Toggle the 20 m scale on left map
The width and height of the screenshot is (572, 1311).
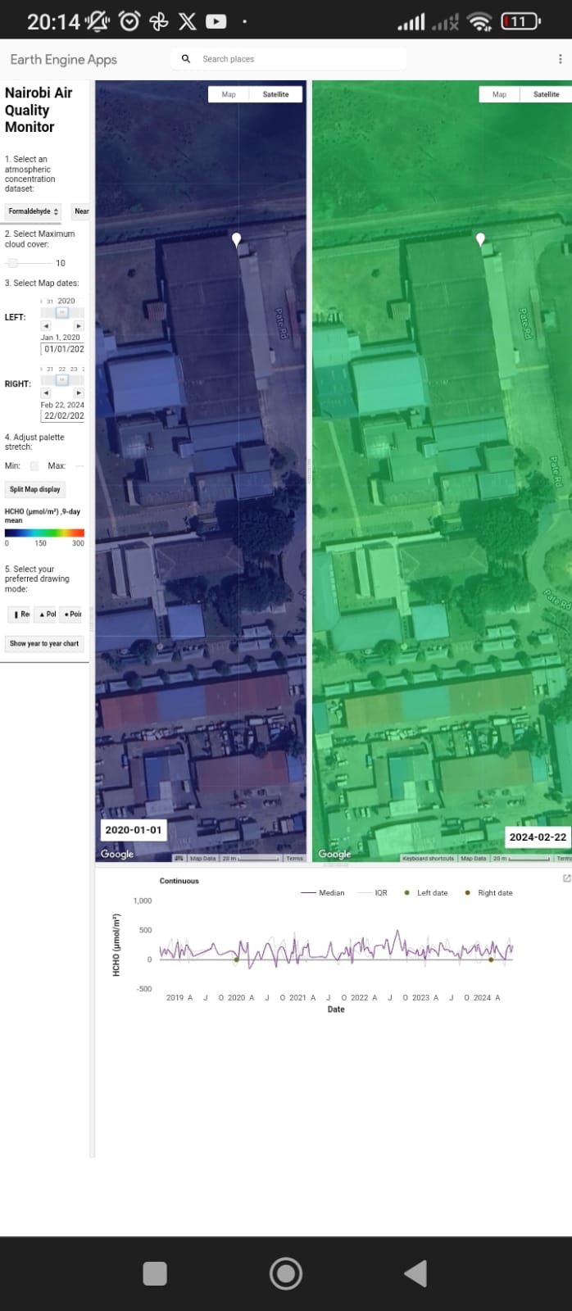[x=251, y=859]
